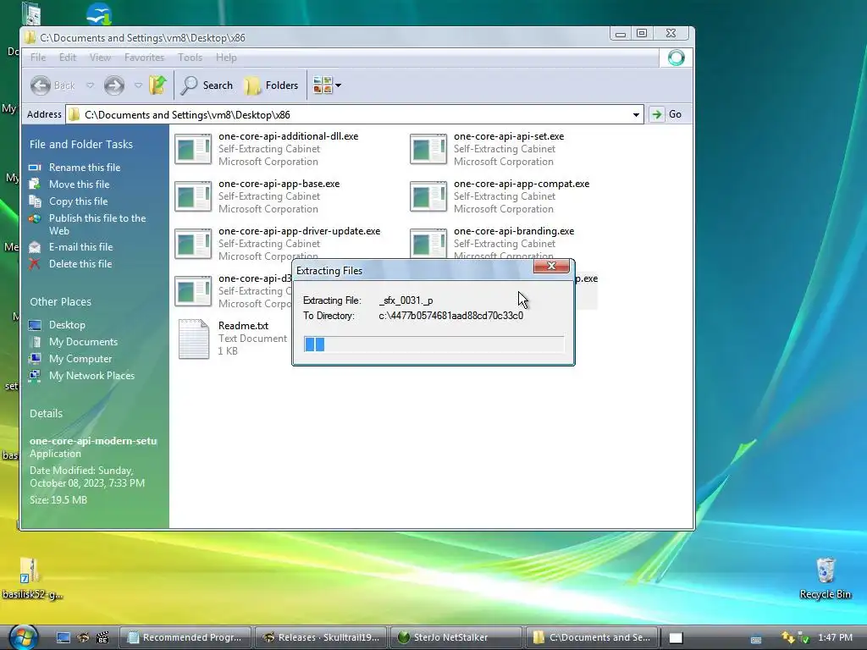Click inside the Address path field
This screenshot has height=650, width=867.
354,115
